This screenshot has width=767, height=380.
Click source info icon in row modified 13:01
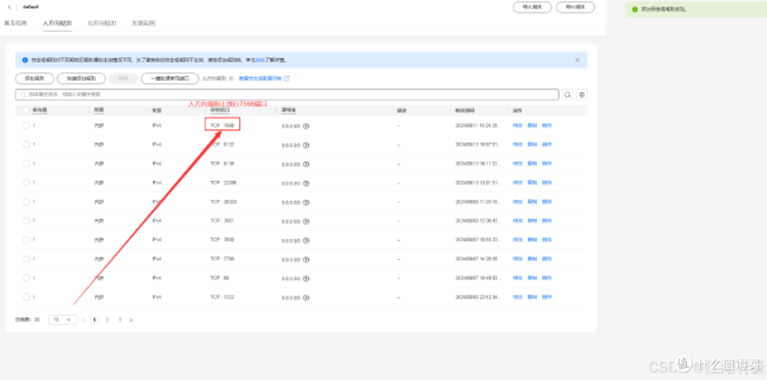[x=306, y=183]
